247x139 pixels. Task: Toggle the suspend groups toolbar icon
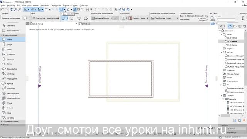[x=74, y=9]
